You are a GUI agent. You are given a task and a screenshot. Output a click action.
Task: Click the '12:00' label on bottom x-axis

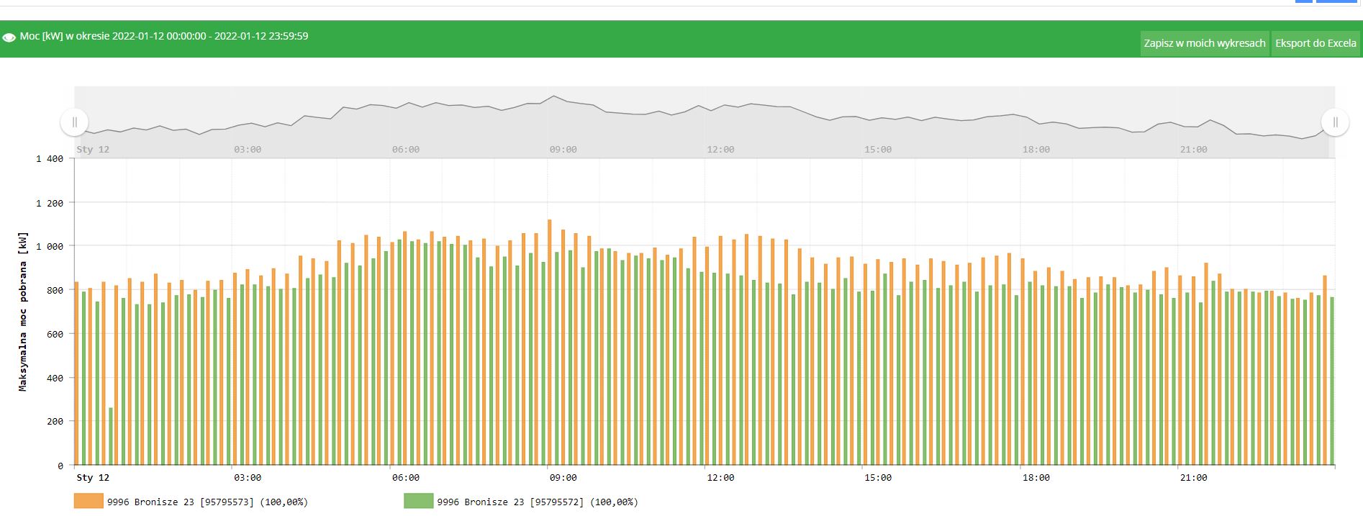(x=720, y=478)
